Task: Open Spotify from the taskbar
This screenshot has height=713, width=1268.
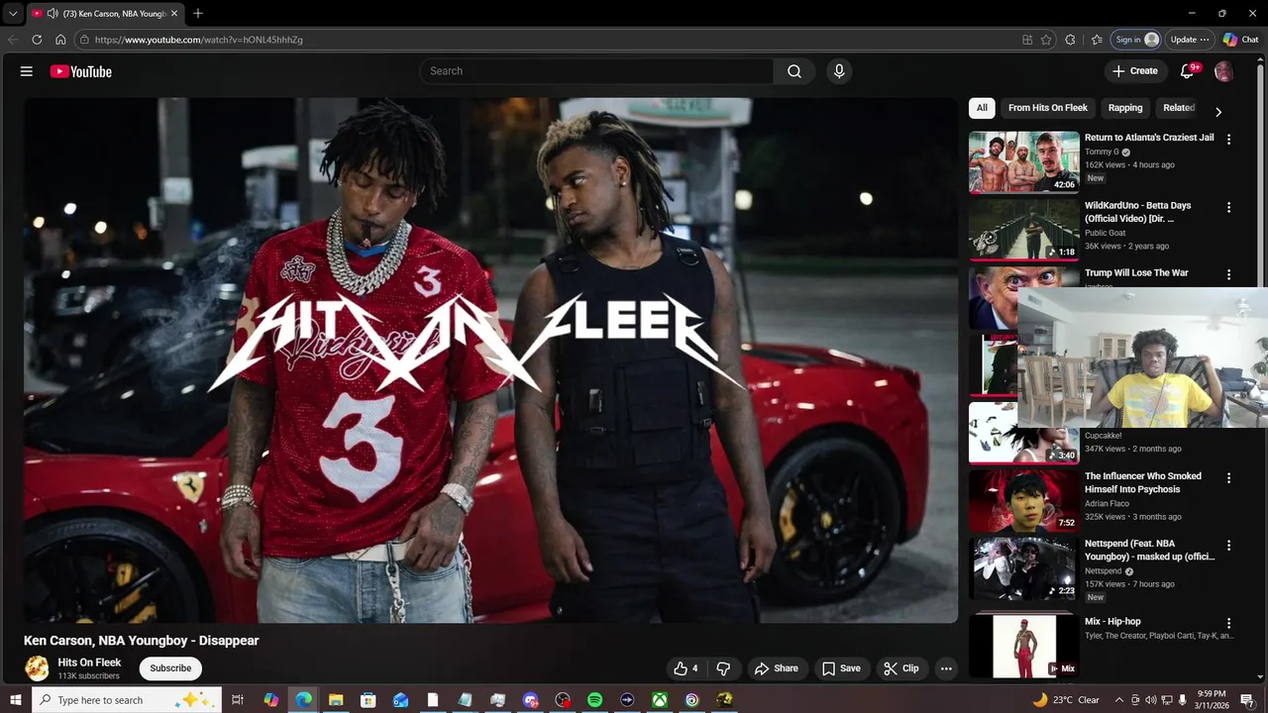Action: click(594, 700)
